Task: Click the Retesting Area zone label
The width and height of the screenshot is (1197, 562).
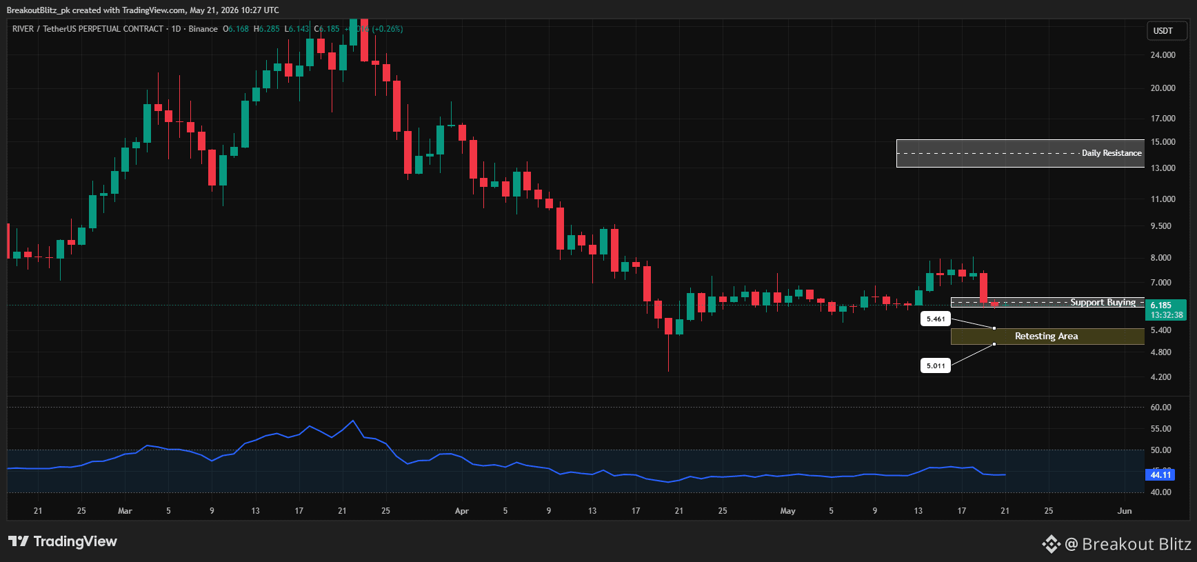Action: coord(1046,337)
